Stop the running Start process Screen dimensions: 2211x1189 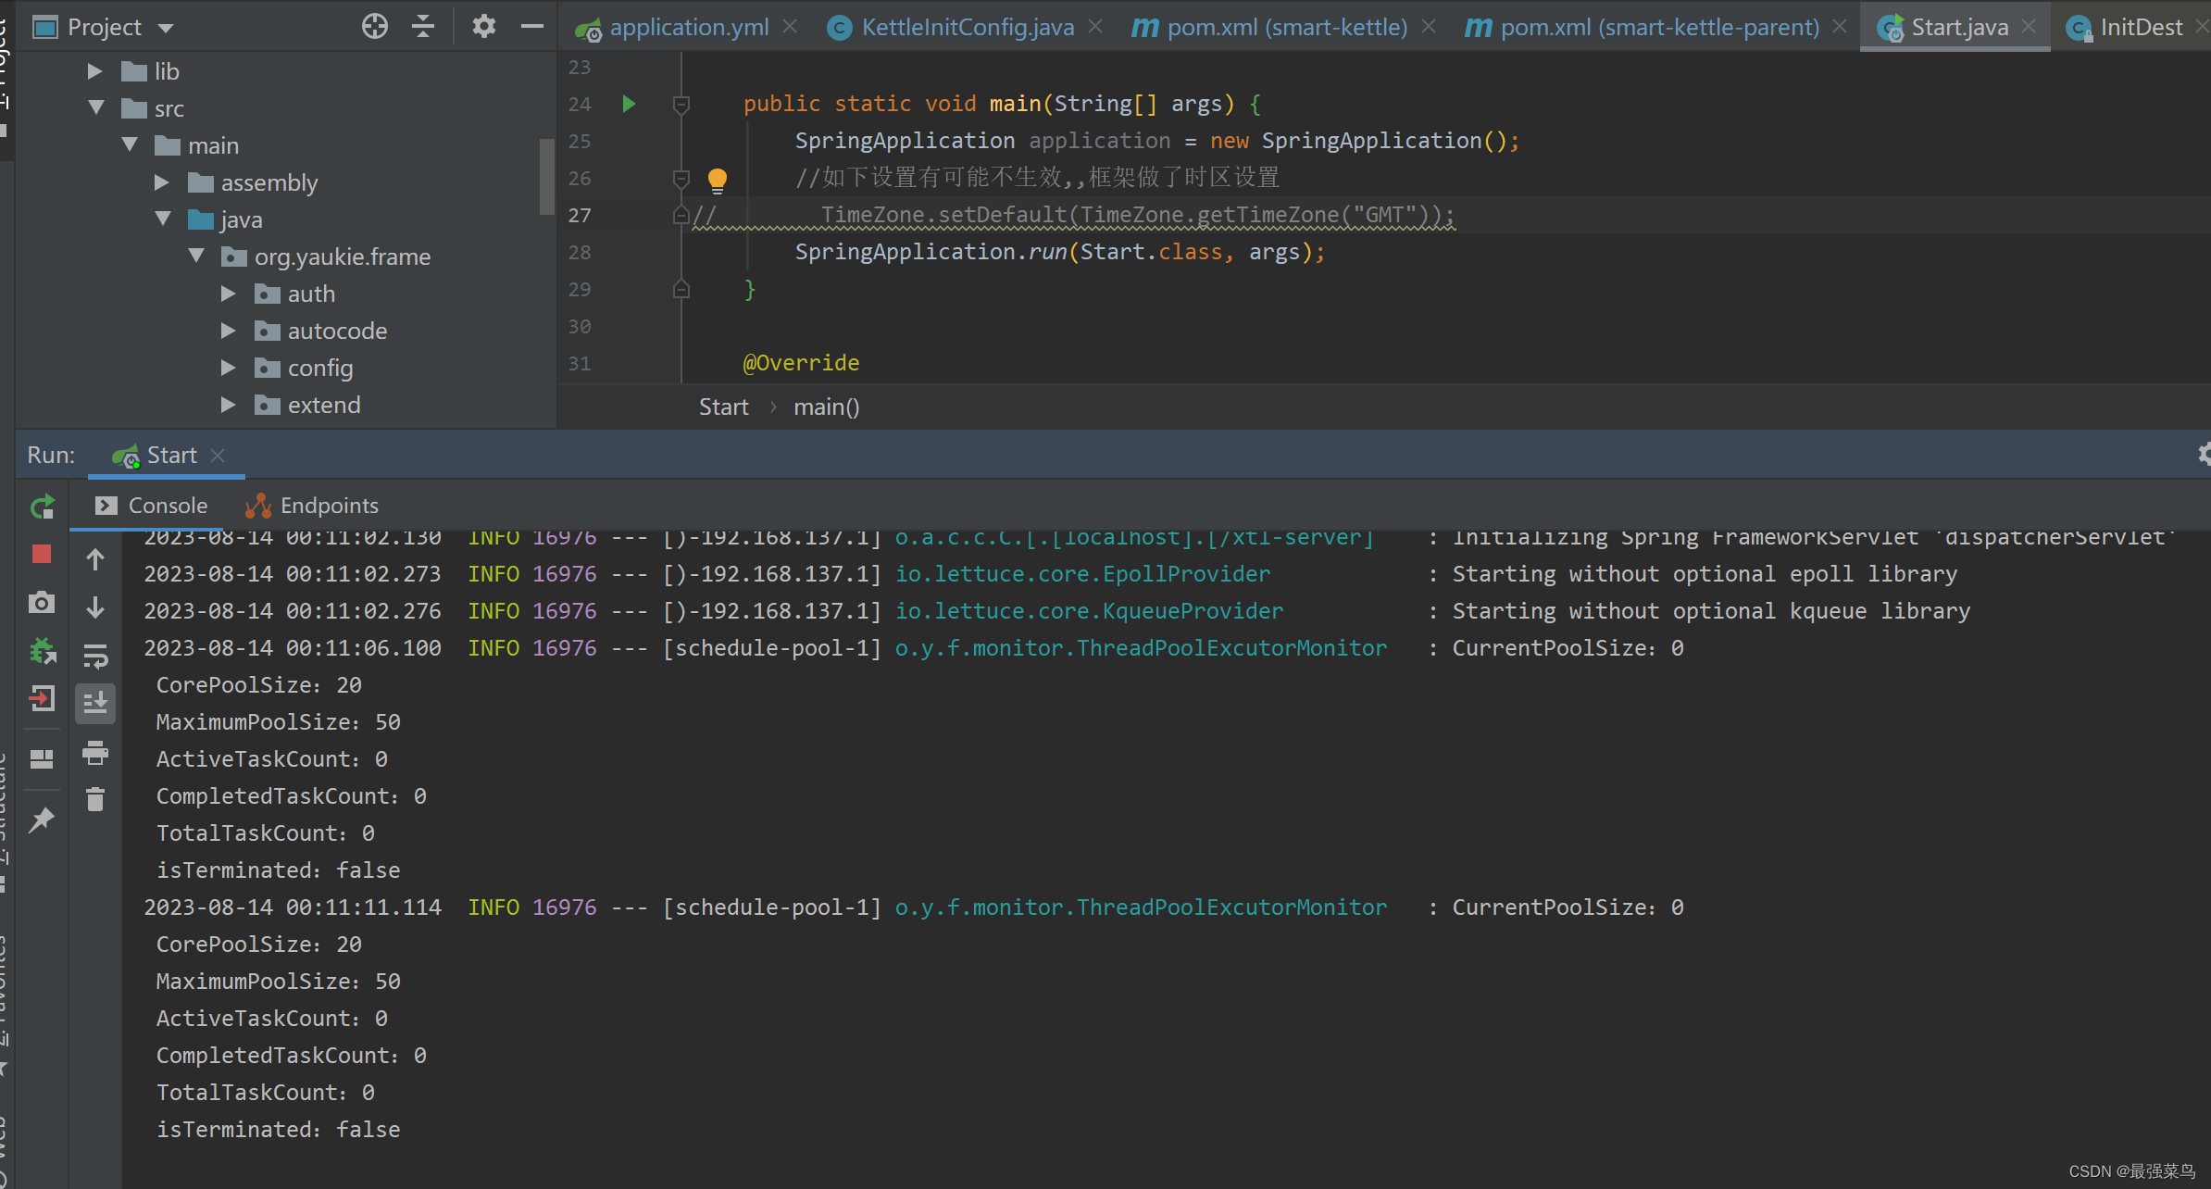[42, 554]
